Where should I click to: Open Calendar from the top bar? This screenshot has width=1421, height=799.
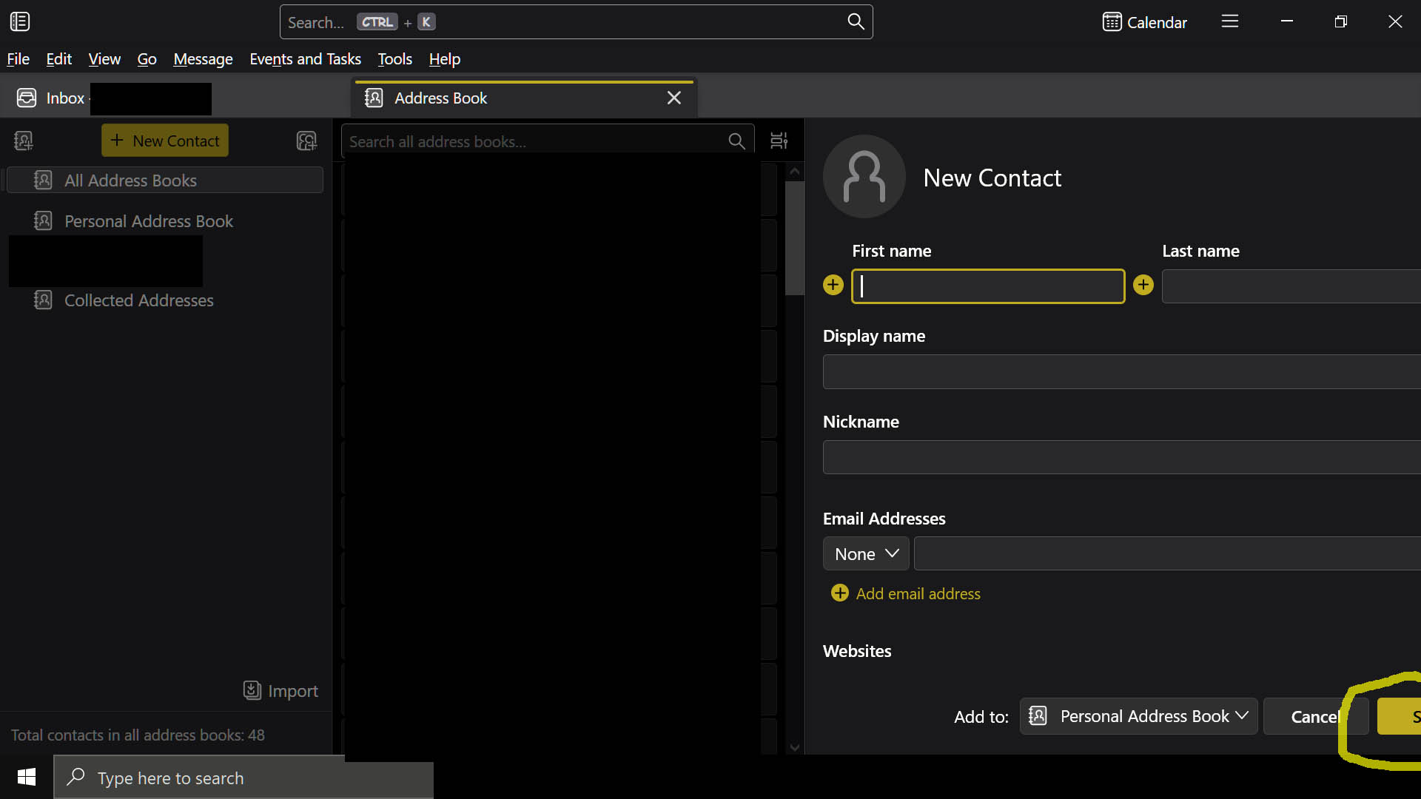click(1144, 22)
